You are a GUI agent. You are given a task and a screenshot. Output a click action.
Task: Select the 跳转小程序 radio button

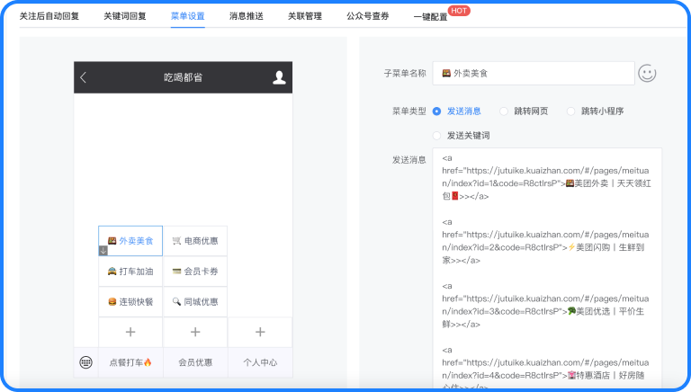pyautogui.click(x=570, y=111)
